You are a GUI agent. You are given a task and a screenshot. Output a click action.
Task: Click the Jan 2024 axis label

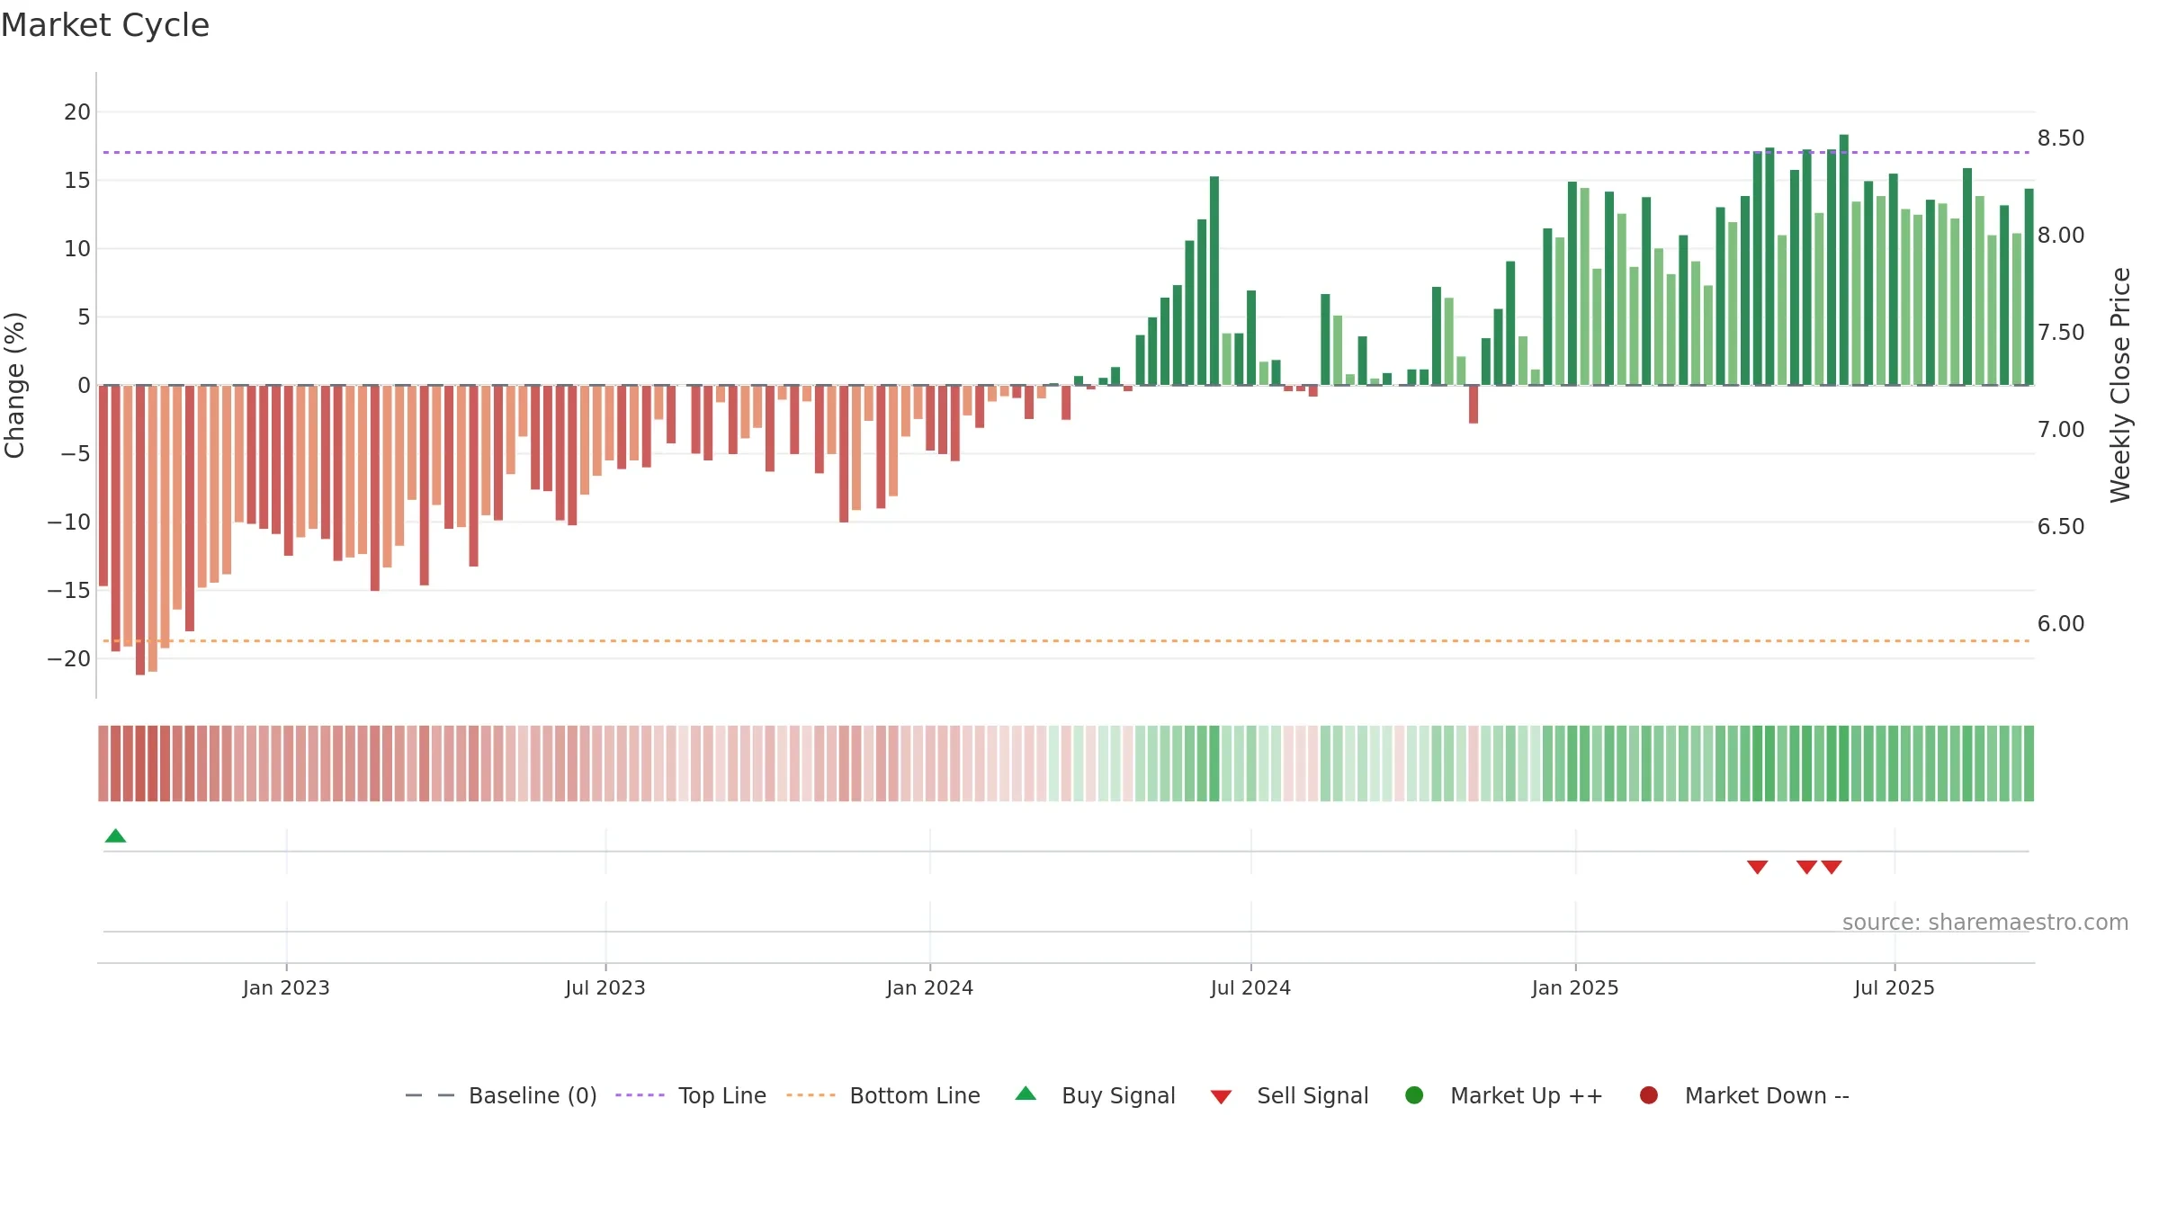point(929,987)
